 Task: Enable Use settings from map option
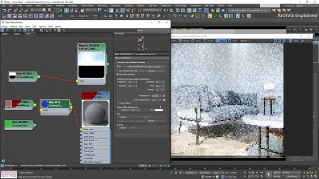118,71
